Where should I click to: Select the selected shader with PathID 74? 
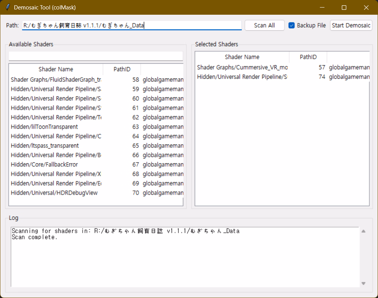click(x=242, y=77)
